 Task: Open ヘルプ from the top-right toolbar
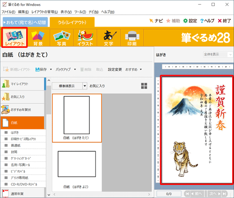(x=207, y=21)
